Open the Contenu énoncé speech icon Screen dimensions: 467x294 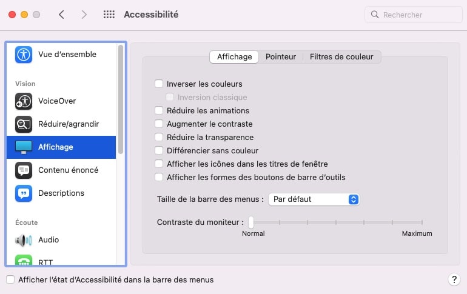(24, 170)
